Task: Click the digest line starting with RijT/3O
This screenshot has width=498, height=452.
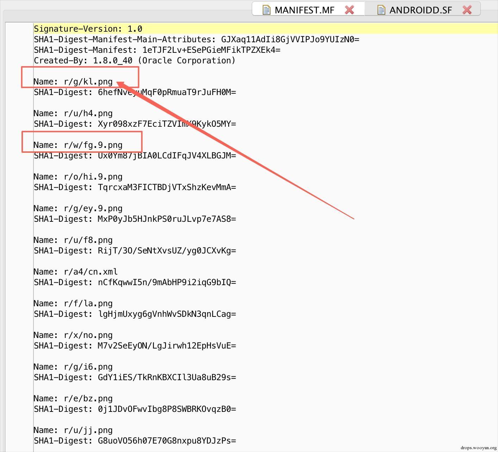Action: pos(135,251)
